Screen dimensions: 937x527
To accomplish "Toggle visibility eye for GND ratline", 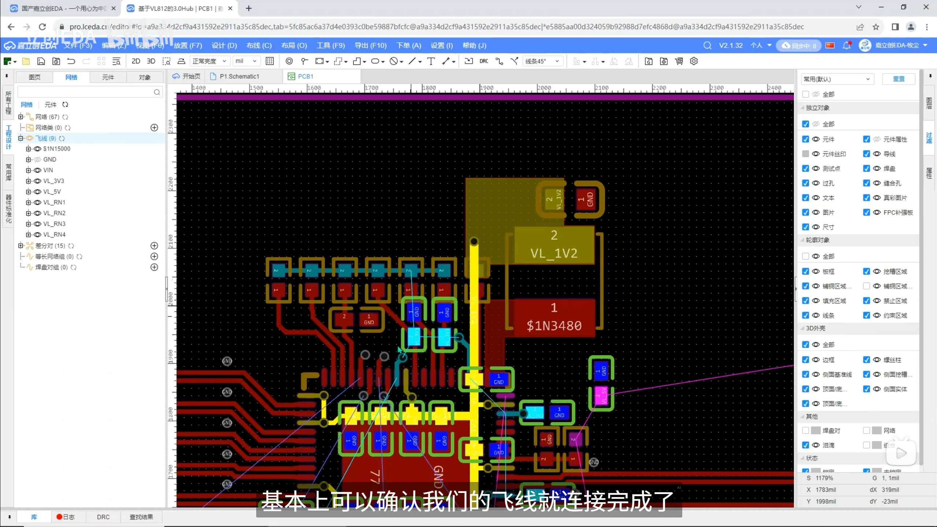I will tap(37, 160).
